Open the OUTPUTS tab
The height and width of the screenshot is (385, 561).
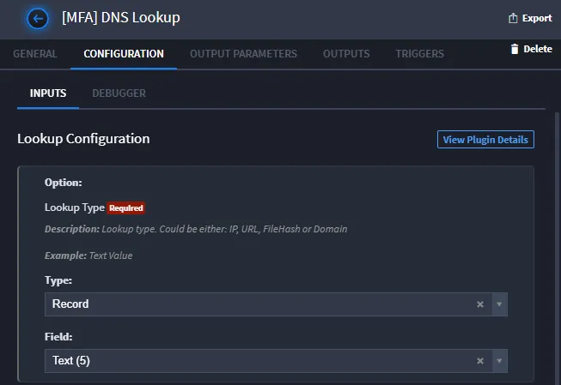pos(346,54)
